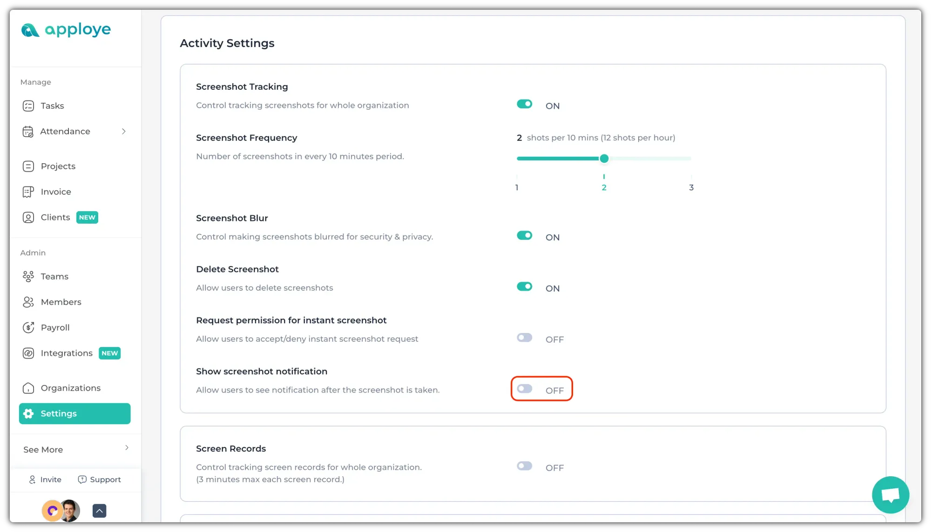Click the Clients person icon

28,218
